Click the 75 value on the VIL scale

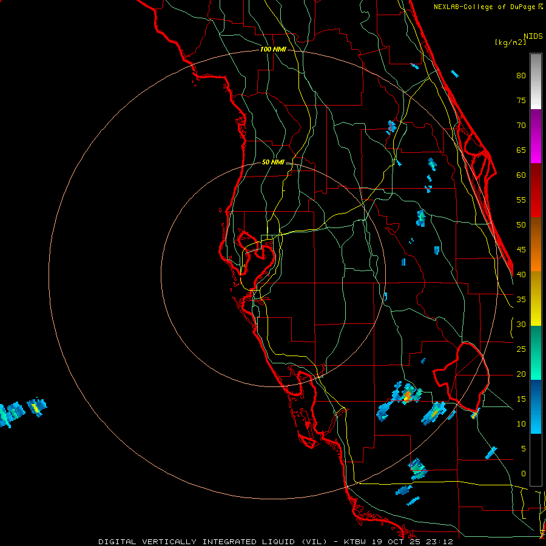click(x=521, y=101)
